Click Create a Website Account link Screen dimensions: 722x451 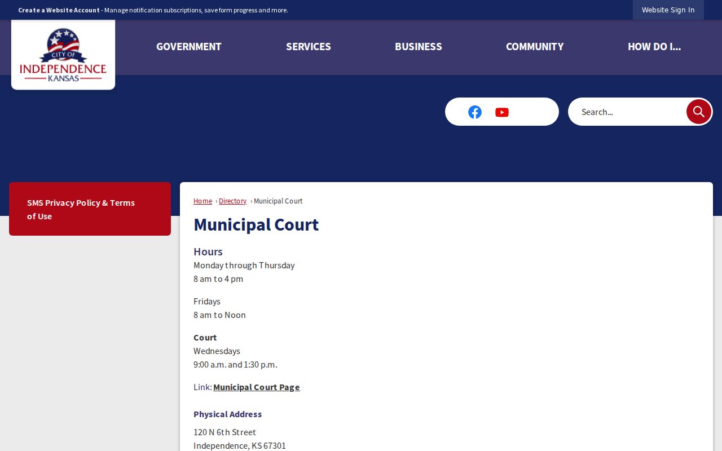click(x=59, y=10)
